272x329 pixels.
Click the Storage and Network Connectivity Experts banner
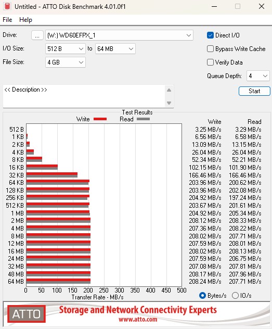[138, 310]
